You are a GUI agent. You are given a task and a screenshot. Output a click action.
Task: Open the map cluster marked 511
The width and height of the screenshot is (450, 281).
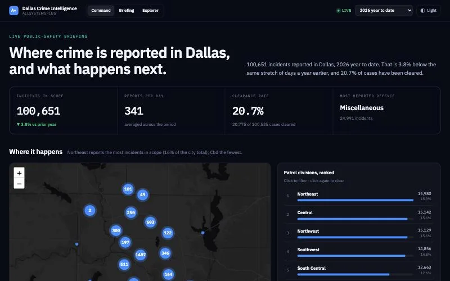[124, 264]
